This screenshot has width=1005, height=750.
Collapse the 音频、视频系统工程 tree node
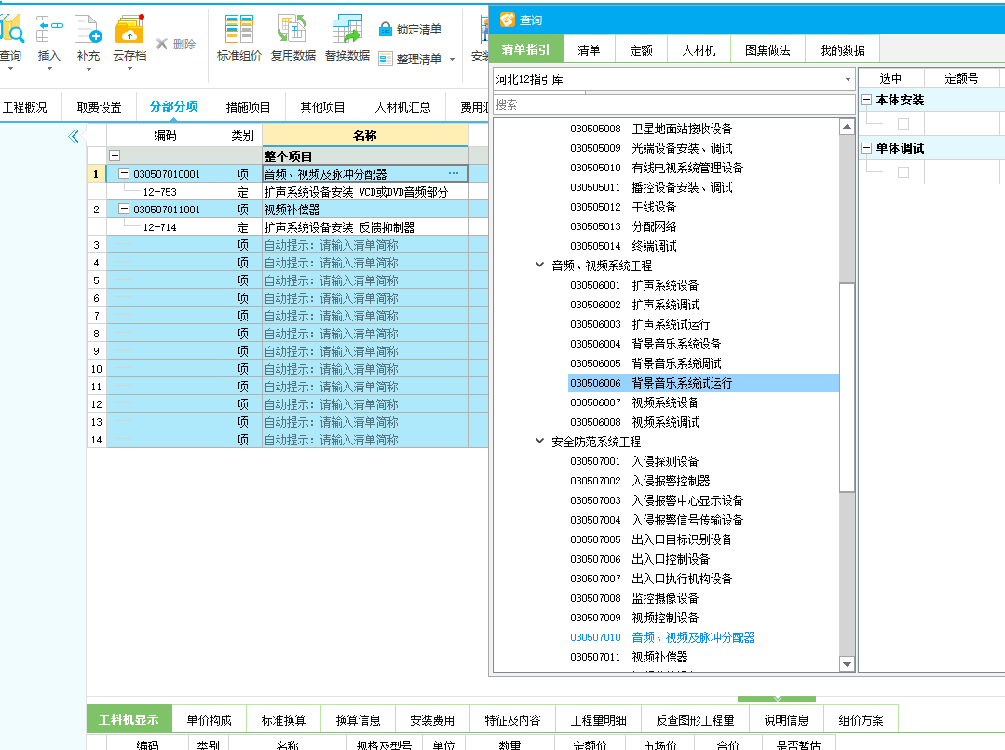click(539, 265)
